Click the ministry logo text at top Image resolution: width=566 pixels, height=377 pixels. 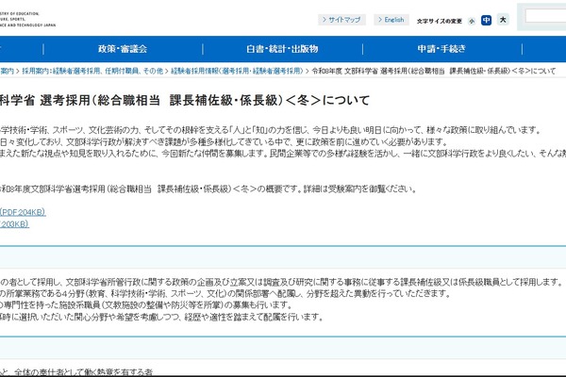point(27,19)
